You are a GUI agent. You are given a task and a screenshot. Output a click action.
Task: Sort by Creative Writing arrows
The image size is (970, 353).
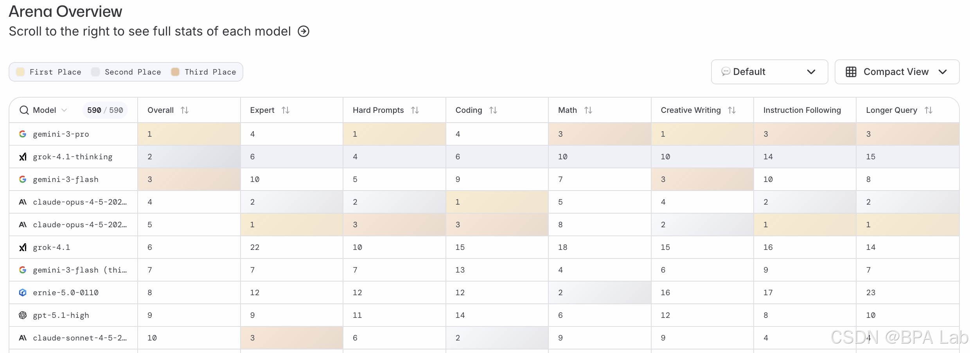click(732, 110)
